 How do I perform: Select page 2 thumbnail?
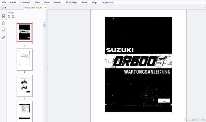(25, 59)
